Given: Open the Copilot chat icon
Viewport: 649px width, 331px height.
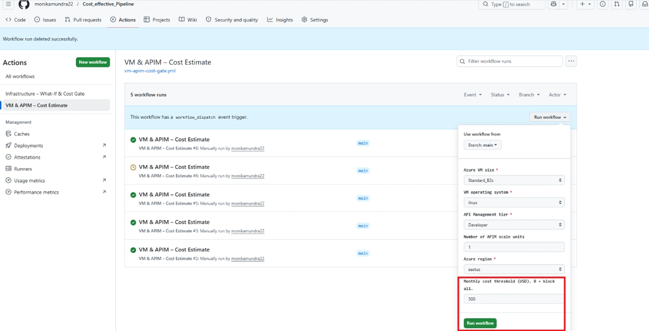Looking at the screenshot, I should tap(553, 4).
